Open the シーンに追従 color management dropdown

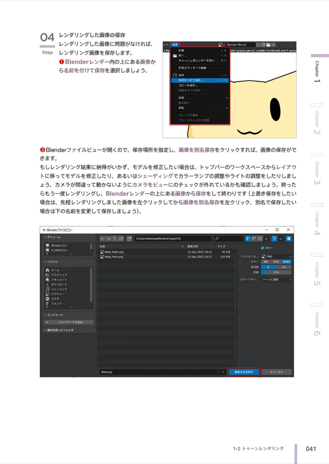coord(276,279)
